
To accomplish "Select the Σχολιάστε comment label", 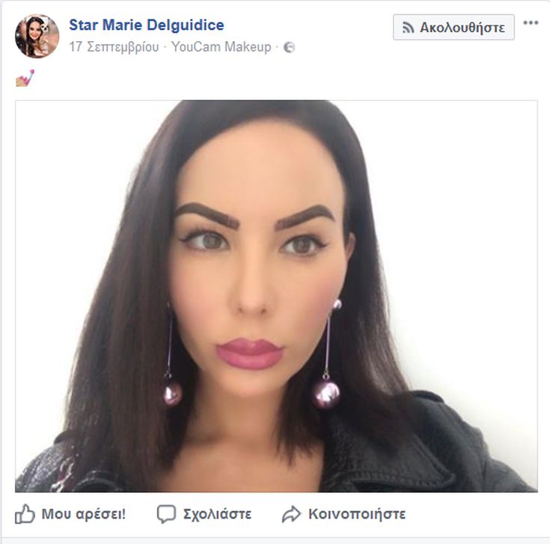I will tap(218, 514).
